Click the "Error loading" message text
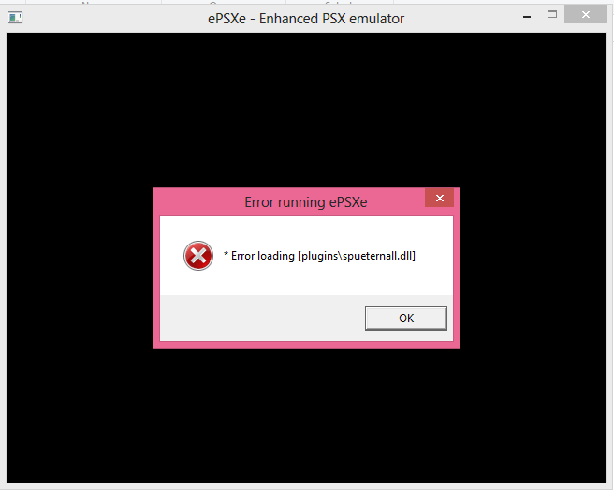 coord(262,256)
